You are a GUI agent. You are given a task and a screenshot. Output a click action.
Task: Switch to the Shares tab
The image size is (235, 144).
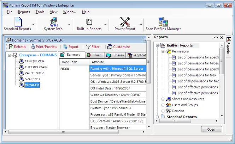pyautogui.click(x=115, y=55)
